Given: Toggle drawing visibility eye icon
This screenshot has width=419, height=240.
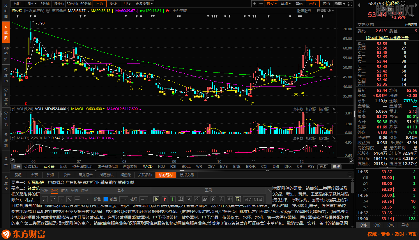Looking at the screenshot, I should (230, 199).
